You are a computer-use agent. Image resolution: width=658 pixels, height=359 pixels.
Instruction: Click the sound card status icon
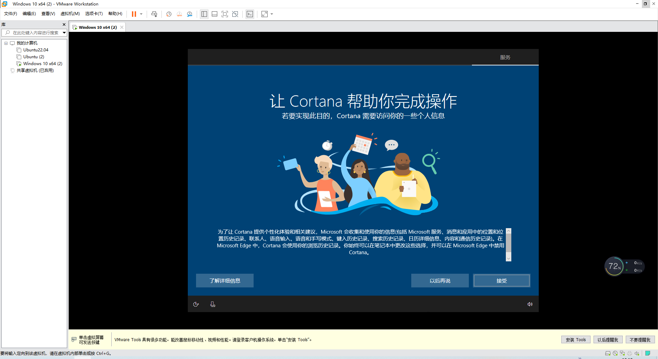(x=637, y=353)
